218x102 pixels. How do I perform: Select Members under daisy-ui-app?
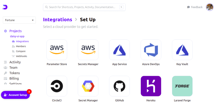click(x=21, y=46)
